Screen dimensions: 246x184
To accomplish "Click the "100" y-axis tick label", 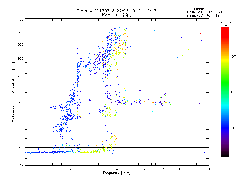I will 21,148.
